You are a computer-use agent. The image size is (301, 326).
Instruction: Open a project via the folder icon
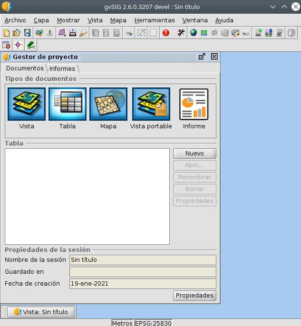click(x=17, y=33)
